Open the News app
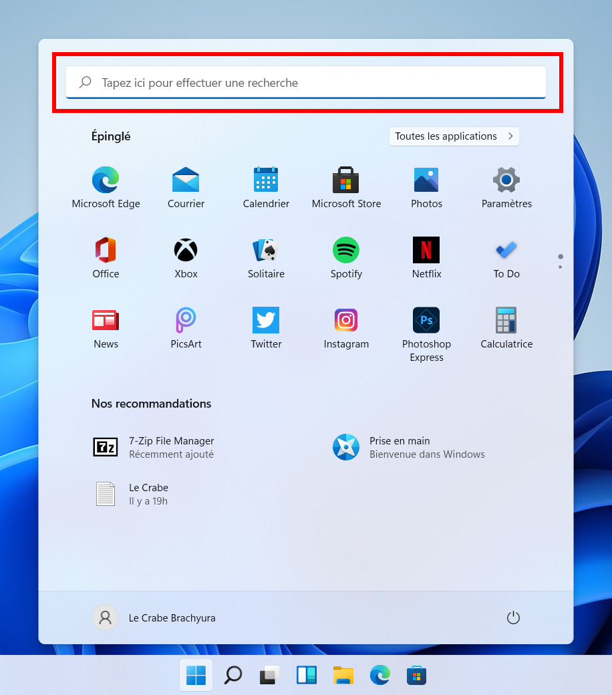This screenshot has height=695, width=612. (106, 328)
